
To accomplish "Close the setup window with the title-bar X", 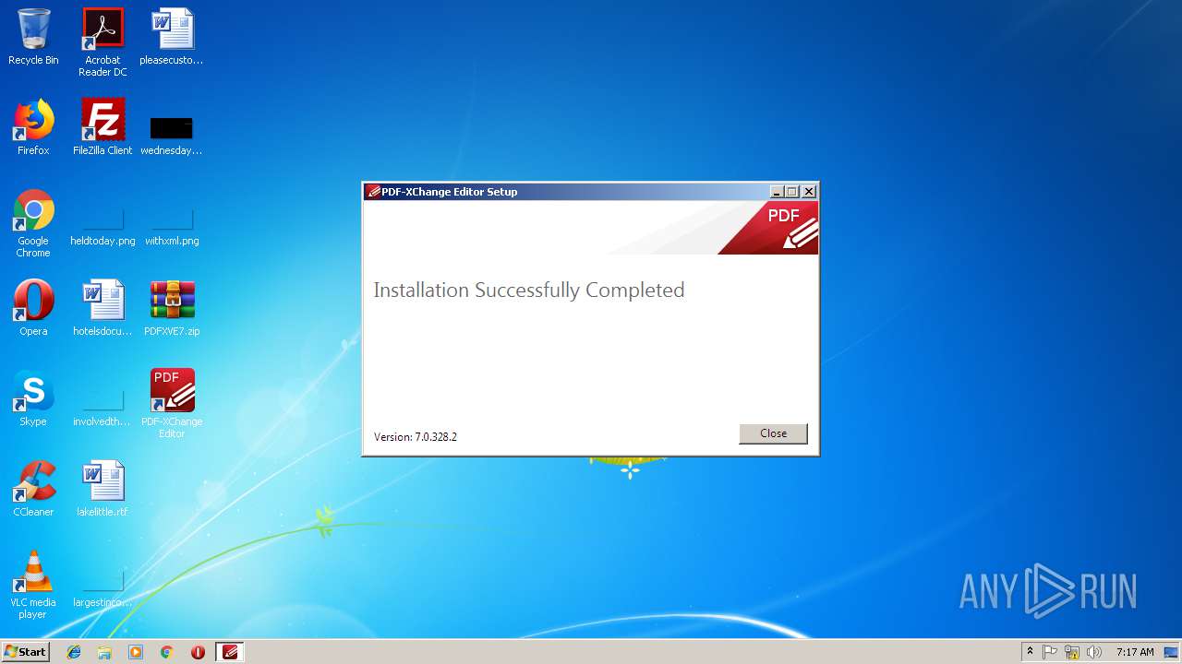I will [x=809, y=192].
